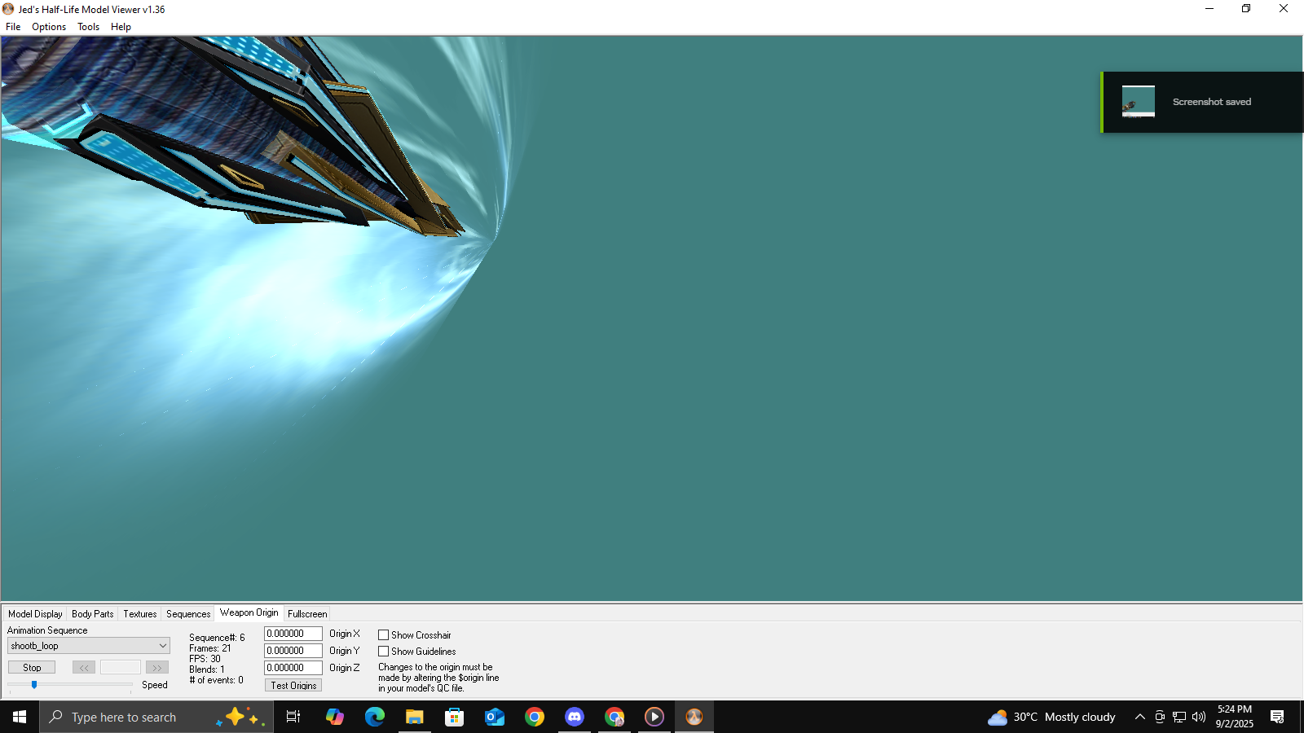Viewport: 1304px width, 733px height.
Task: Open the Copilot taskbar icon
Action: (x=335, y=717)
